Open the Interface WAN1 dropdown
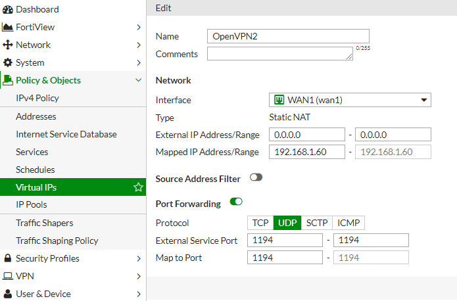 tap(350, 100)
